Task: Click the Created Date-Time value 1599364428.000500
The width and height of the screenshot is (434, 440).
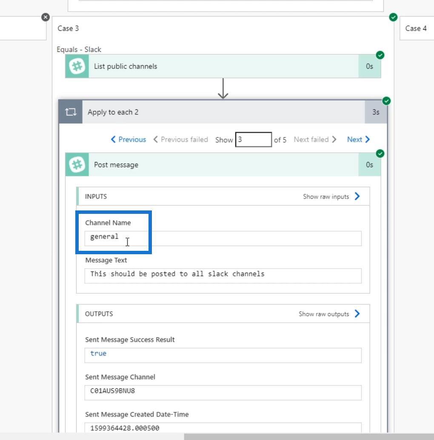Action: [125, 428]
